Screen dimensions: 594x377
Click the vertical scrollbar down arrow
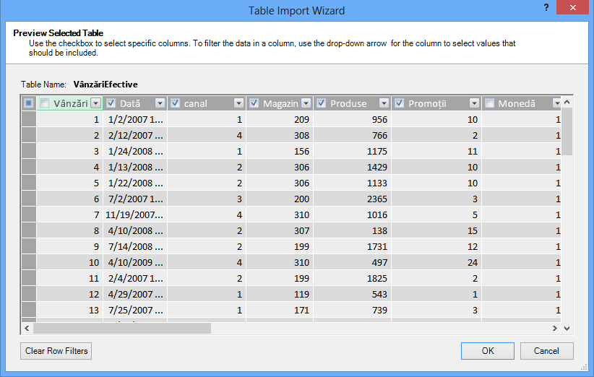(x=567, y=328)
